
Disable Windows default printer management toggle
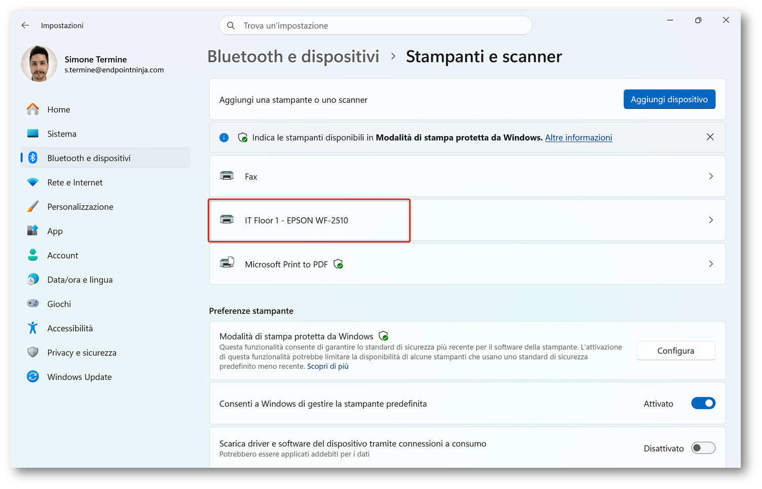click(x=703, y=403)
